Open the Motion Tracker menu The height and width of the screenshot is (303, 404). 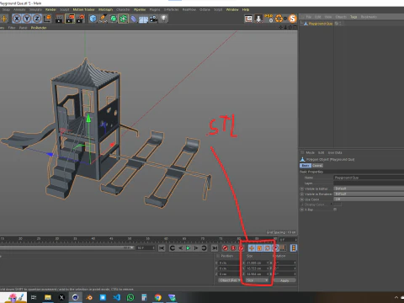tap(84, 9)
